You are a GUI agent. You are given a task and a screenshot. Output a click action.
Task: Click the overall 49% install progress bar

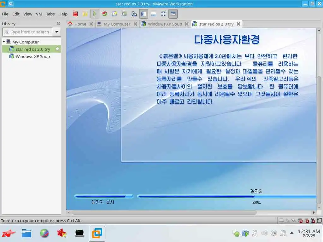226,197
